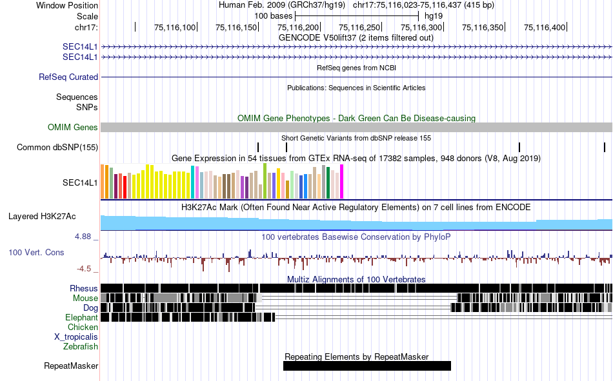Open 'Multiz Alignments of 100 Vertebrates' title
This screenshot has height=381, width=613.
[x=356, y=279]
